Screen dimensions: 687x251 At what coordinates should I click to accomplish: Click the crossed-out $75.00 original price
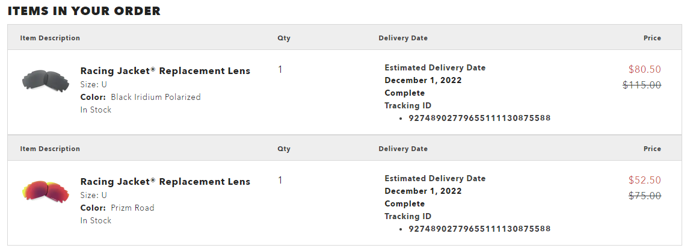[644, 196]
